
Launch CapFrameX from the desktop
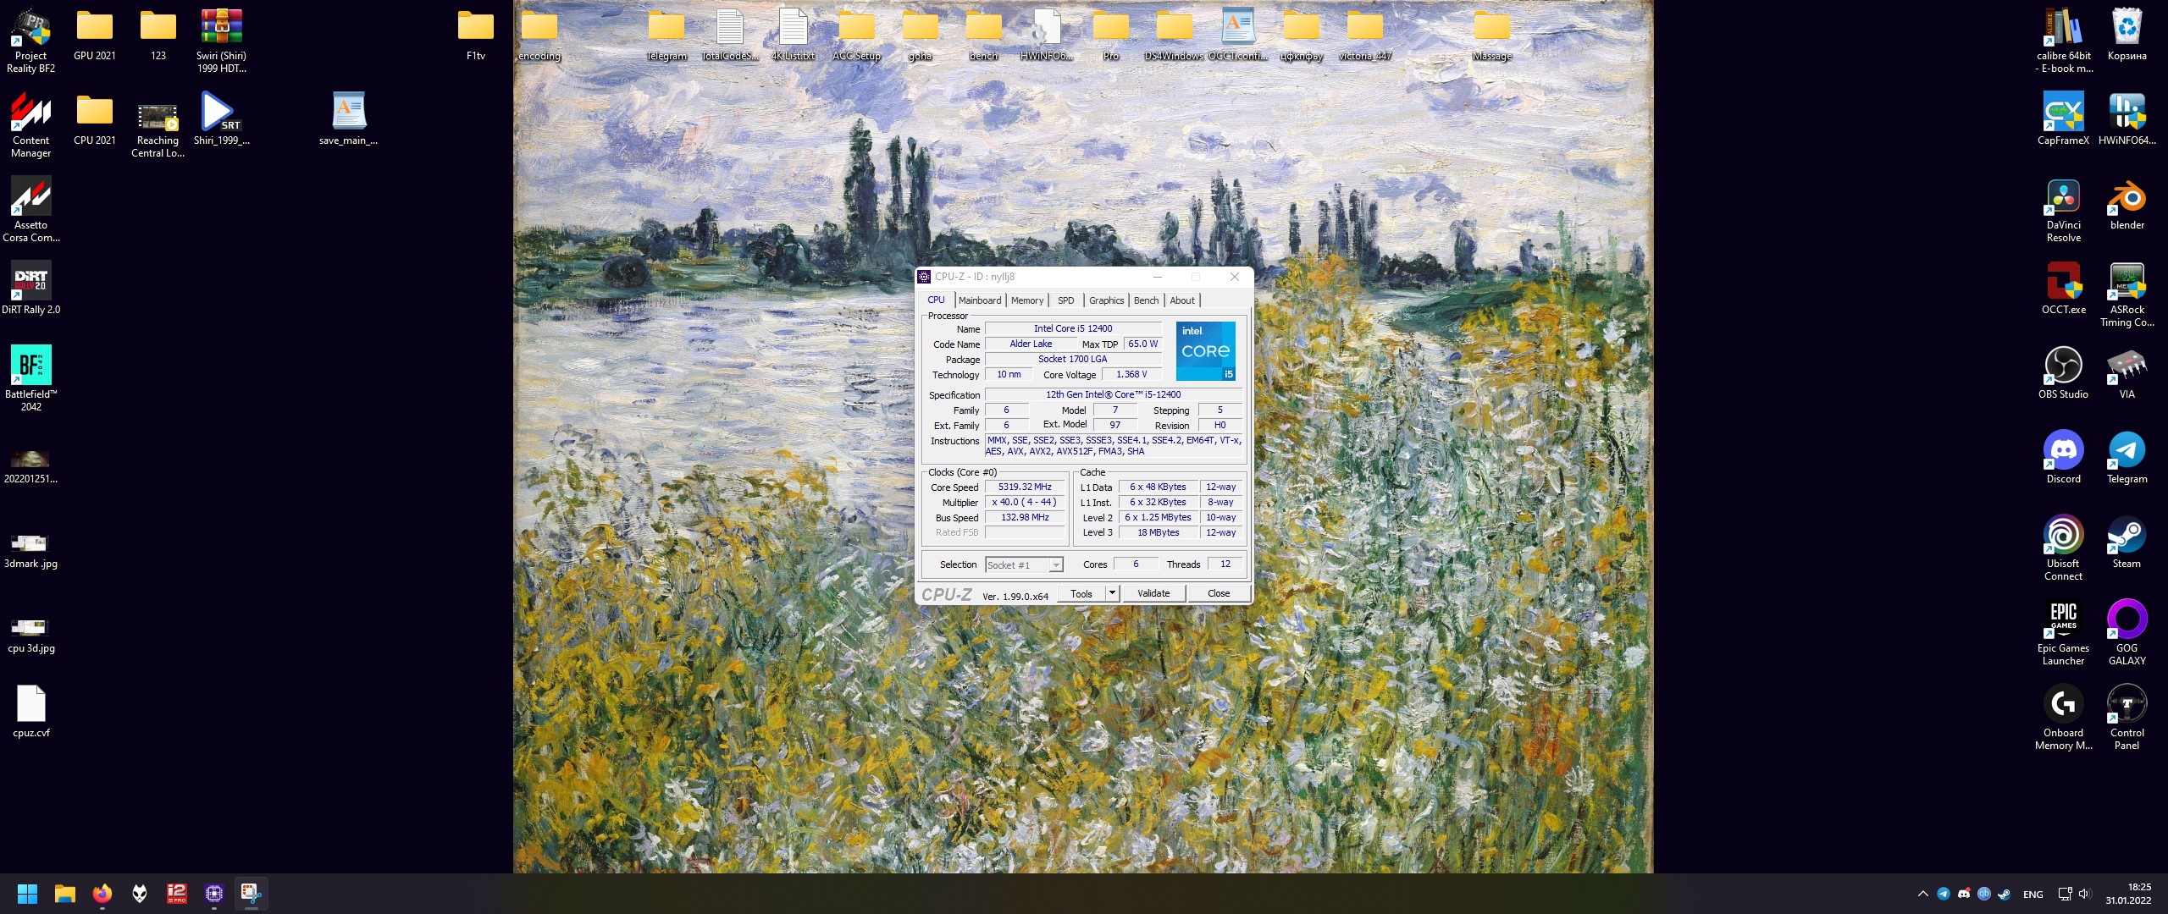pos(2063,118)
